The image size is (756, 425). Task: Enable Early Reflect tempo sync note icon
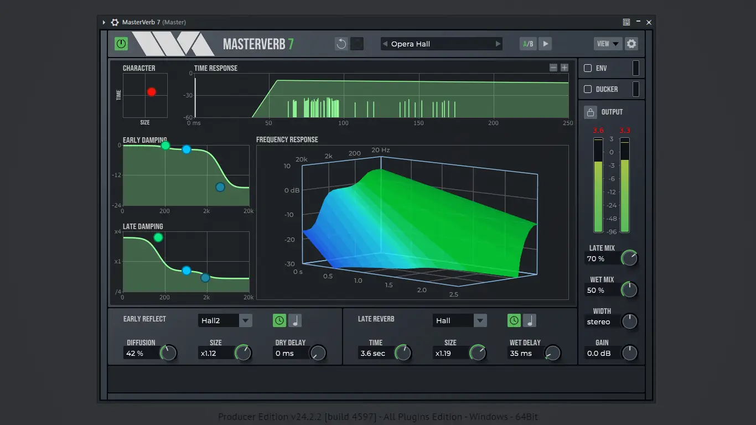pyautogui.click(x=295, y=320)
